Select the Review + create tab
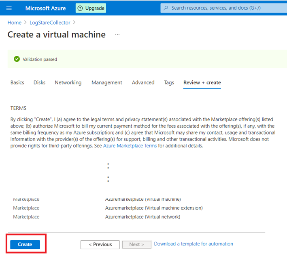287x256 pixels. pyautogui.click(x=202, y=82)
